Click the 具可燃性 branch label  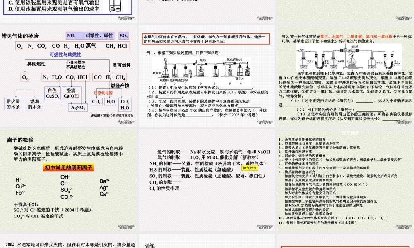point(122,65)
